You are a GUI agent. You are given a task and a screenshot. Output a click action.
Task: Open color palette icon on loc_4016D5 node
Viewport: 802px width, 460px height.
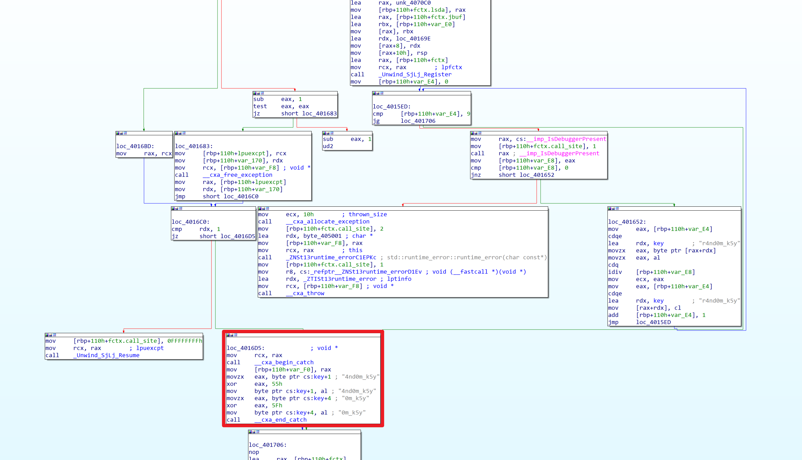(228, 335)
